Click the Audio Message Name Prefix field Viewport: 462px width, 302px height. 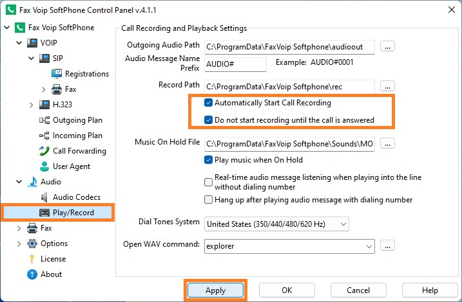(x=235, y=64)
